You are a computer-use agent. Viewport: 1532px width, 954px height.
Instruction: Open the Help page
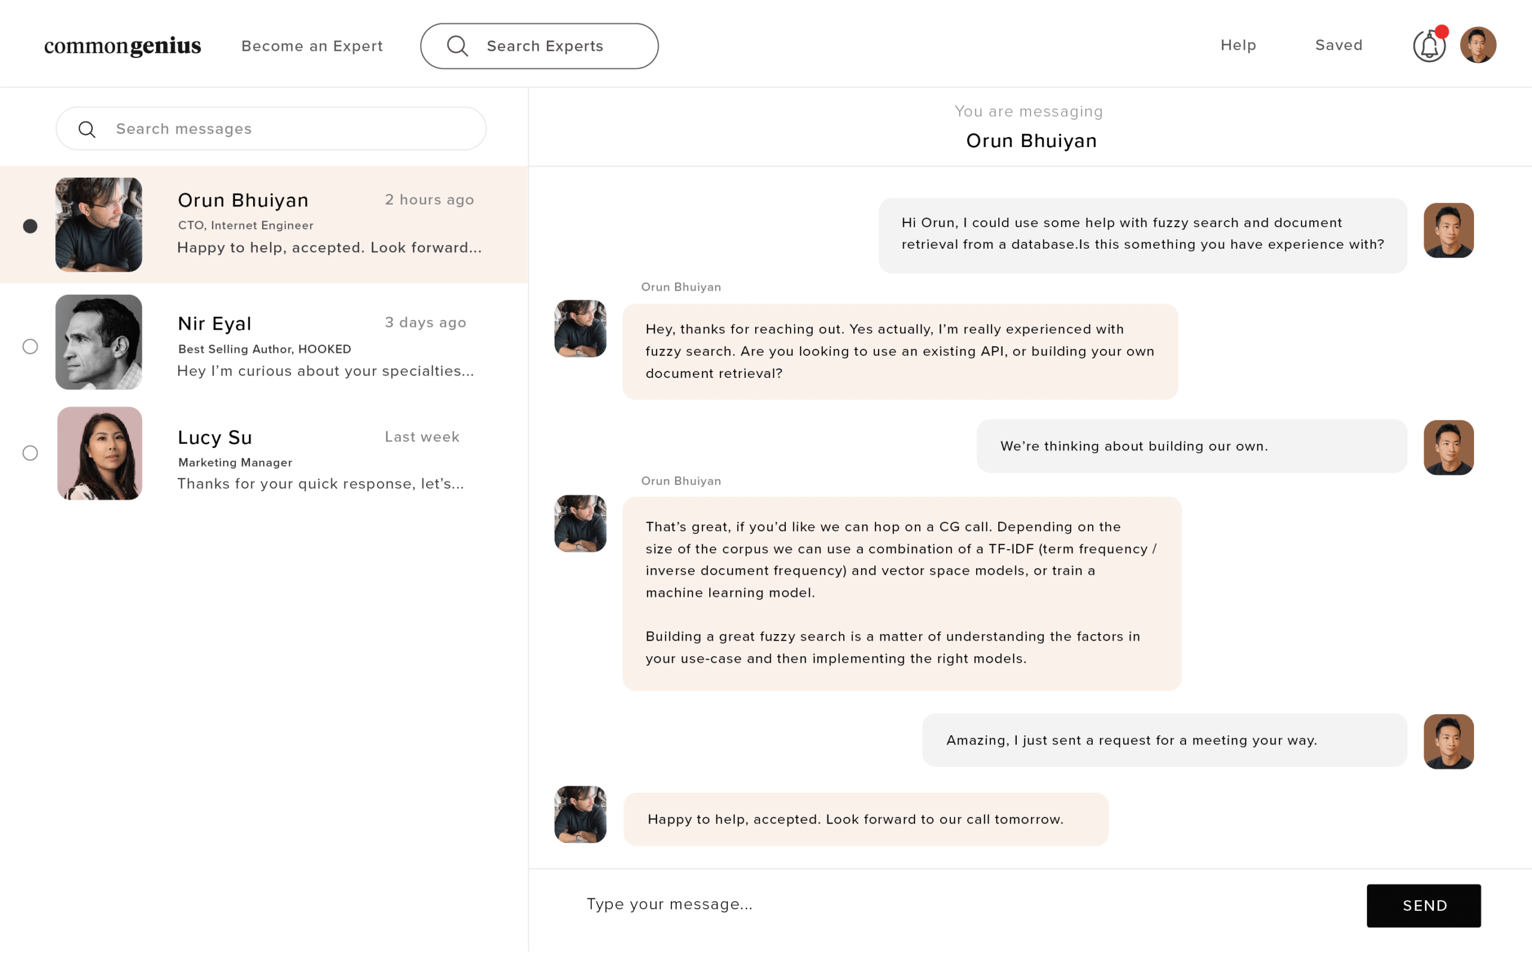click(x=1238, y=45)
